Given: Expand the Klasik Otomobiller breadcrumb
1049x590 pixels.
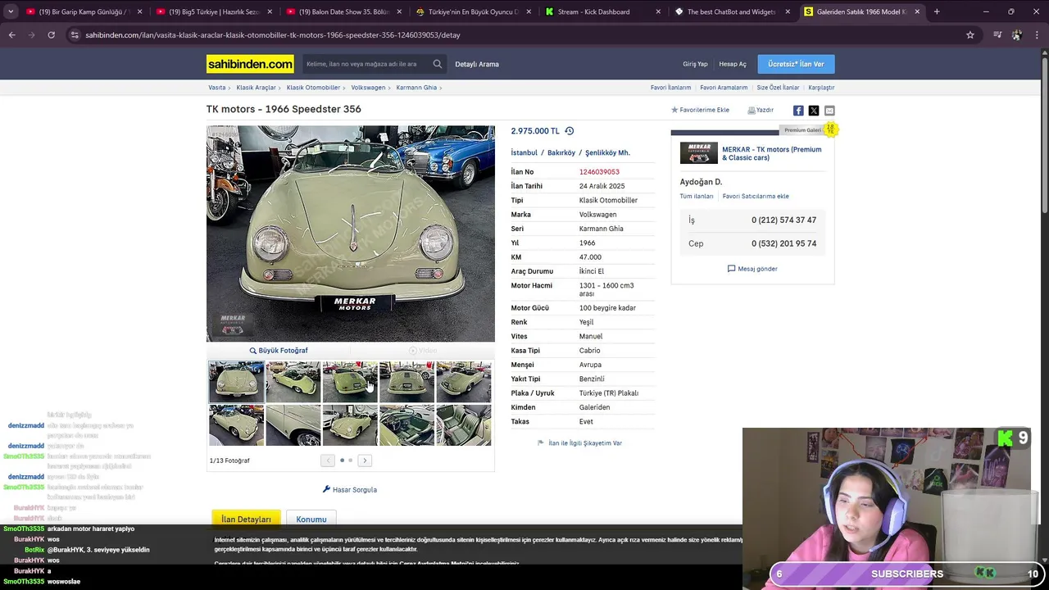Looking at the screenshot, I should 315,88.
